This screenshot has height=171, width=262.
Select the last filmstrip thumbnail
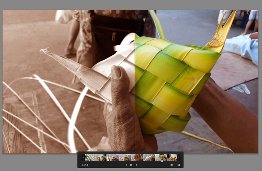coord(172,158)
